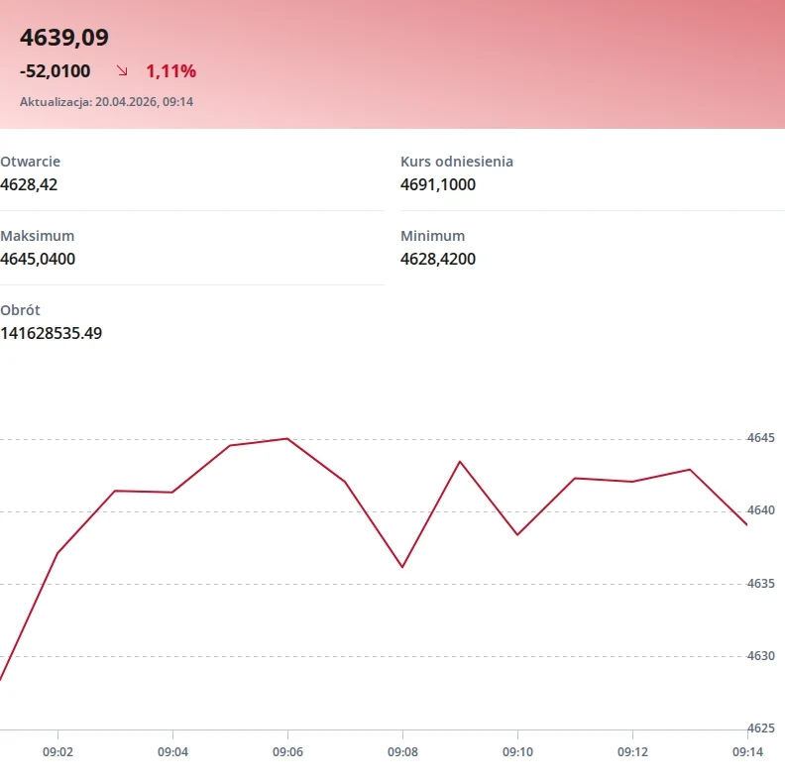This screenshot has width=785, height=783.
Task: Click the Aktualizacja timestamp text
Action: [x=106, y=102]
